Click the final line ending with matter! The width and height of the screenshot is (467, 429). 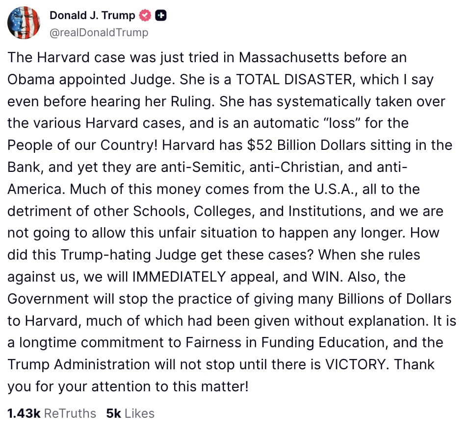(128, 387)
